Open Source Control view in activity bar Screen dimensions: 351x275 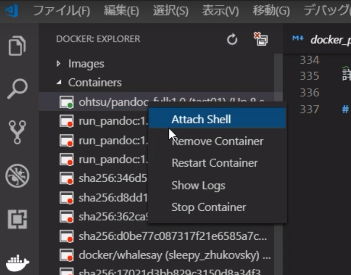[x=17, y=132]
